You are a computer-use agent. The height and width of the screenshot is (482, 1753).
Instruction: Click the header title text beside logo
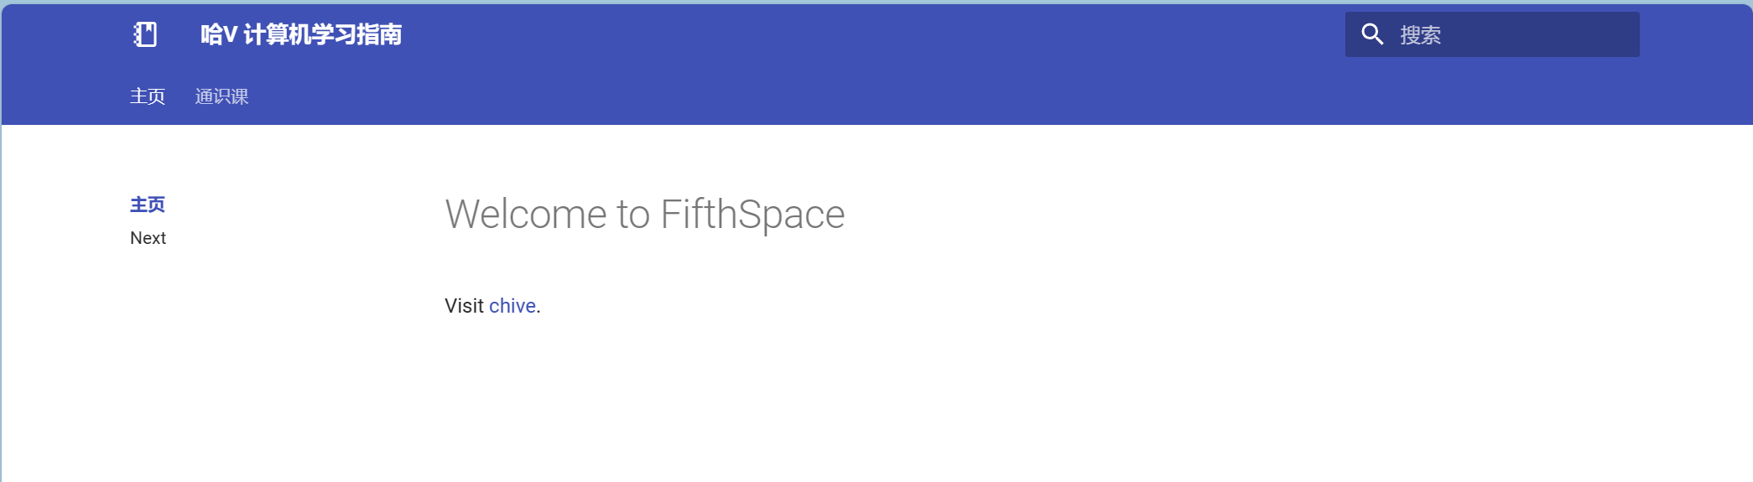[301, 34]
